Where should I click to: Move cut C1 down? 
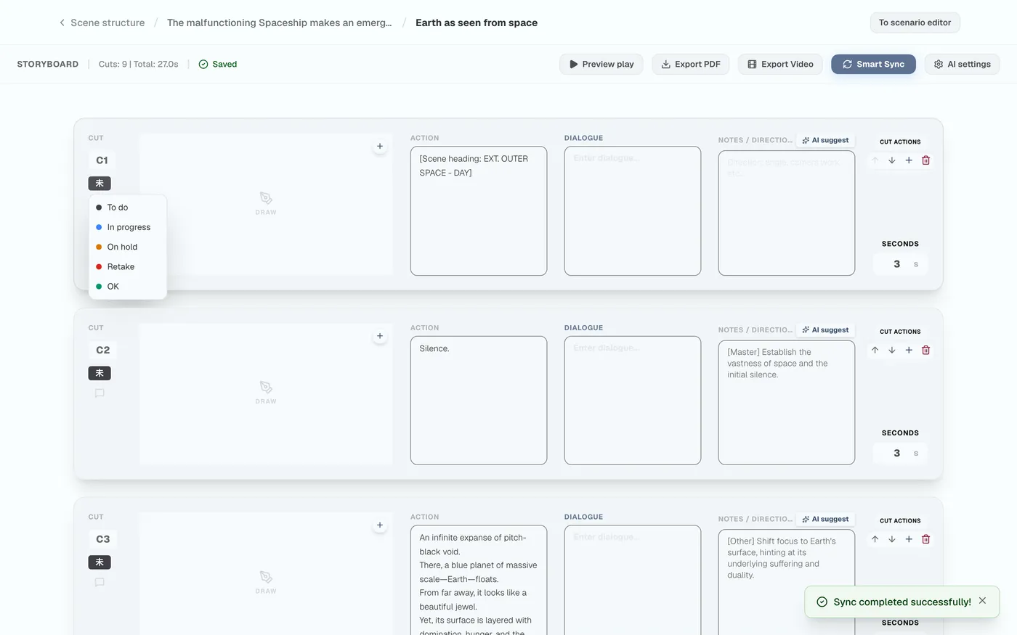click(x=892, y=160)
